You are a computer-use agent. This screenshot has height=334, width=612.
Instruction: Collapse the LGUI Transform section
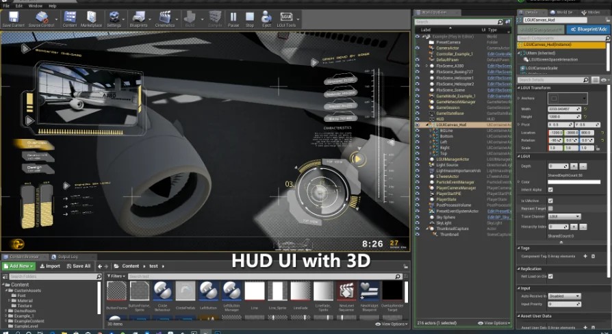[519, 88]
